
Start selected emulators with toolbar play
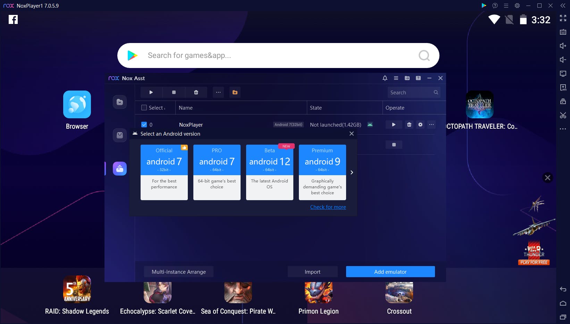[x=151, y=92]
